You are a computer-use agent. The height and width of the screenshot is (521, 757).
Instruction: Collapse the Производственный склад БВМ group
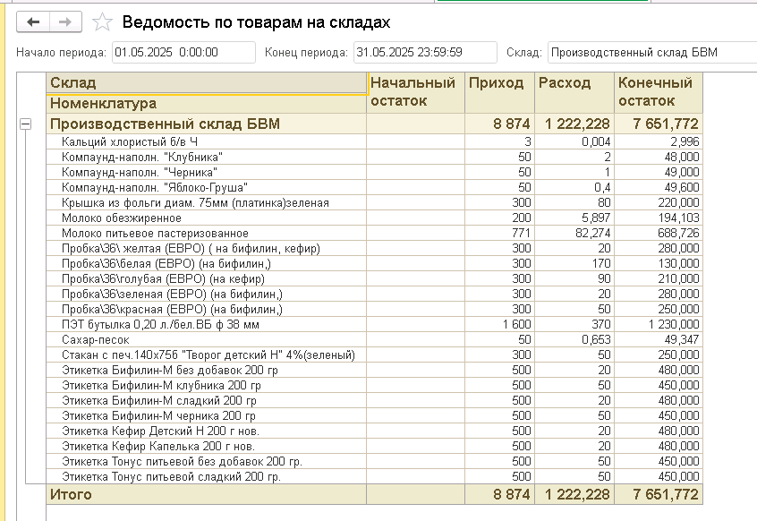(25, 124)
